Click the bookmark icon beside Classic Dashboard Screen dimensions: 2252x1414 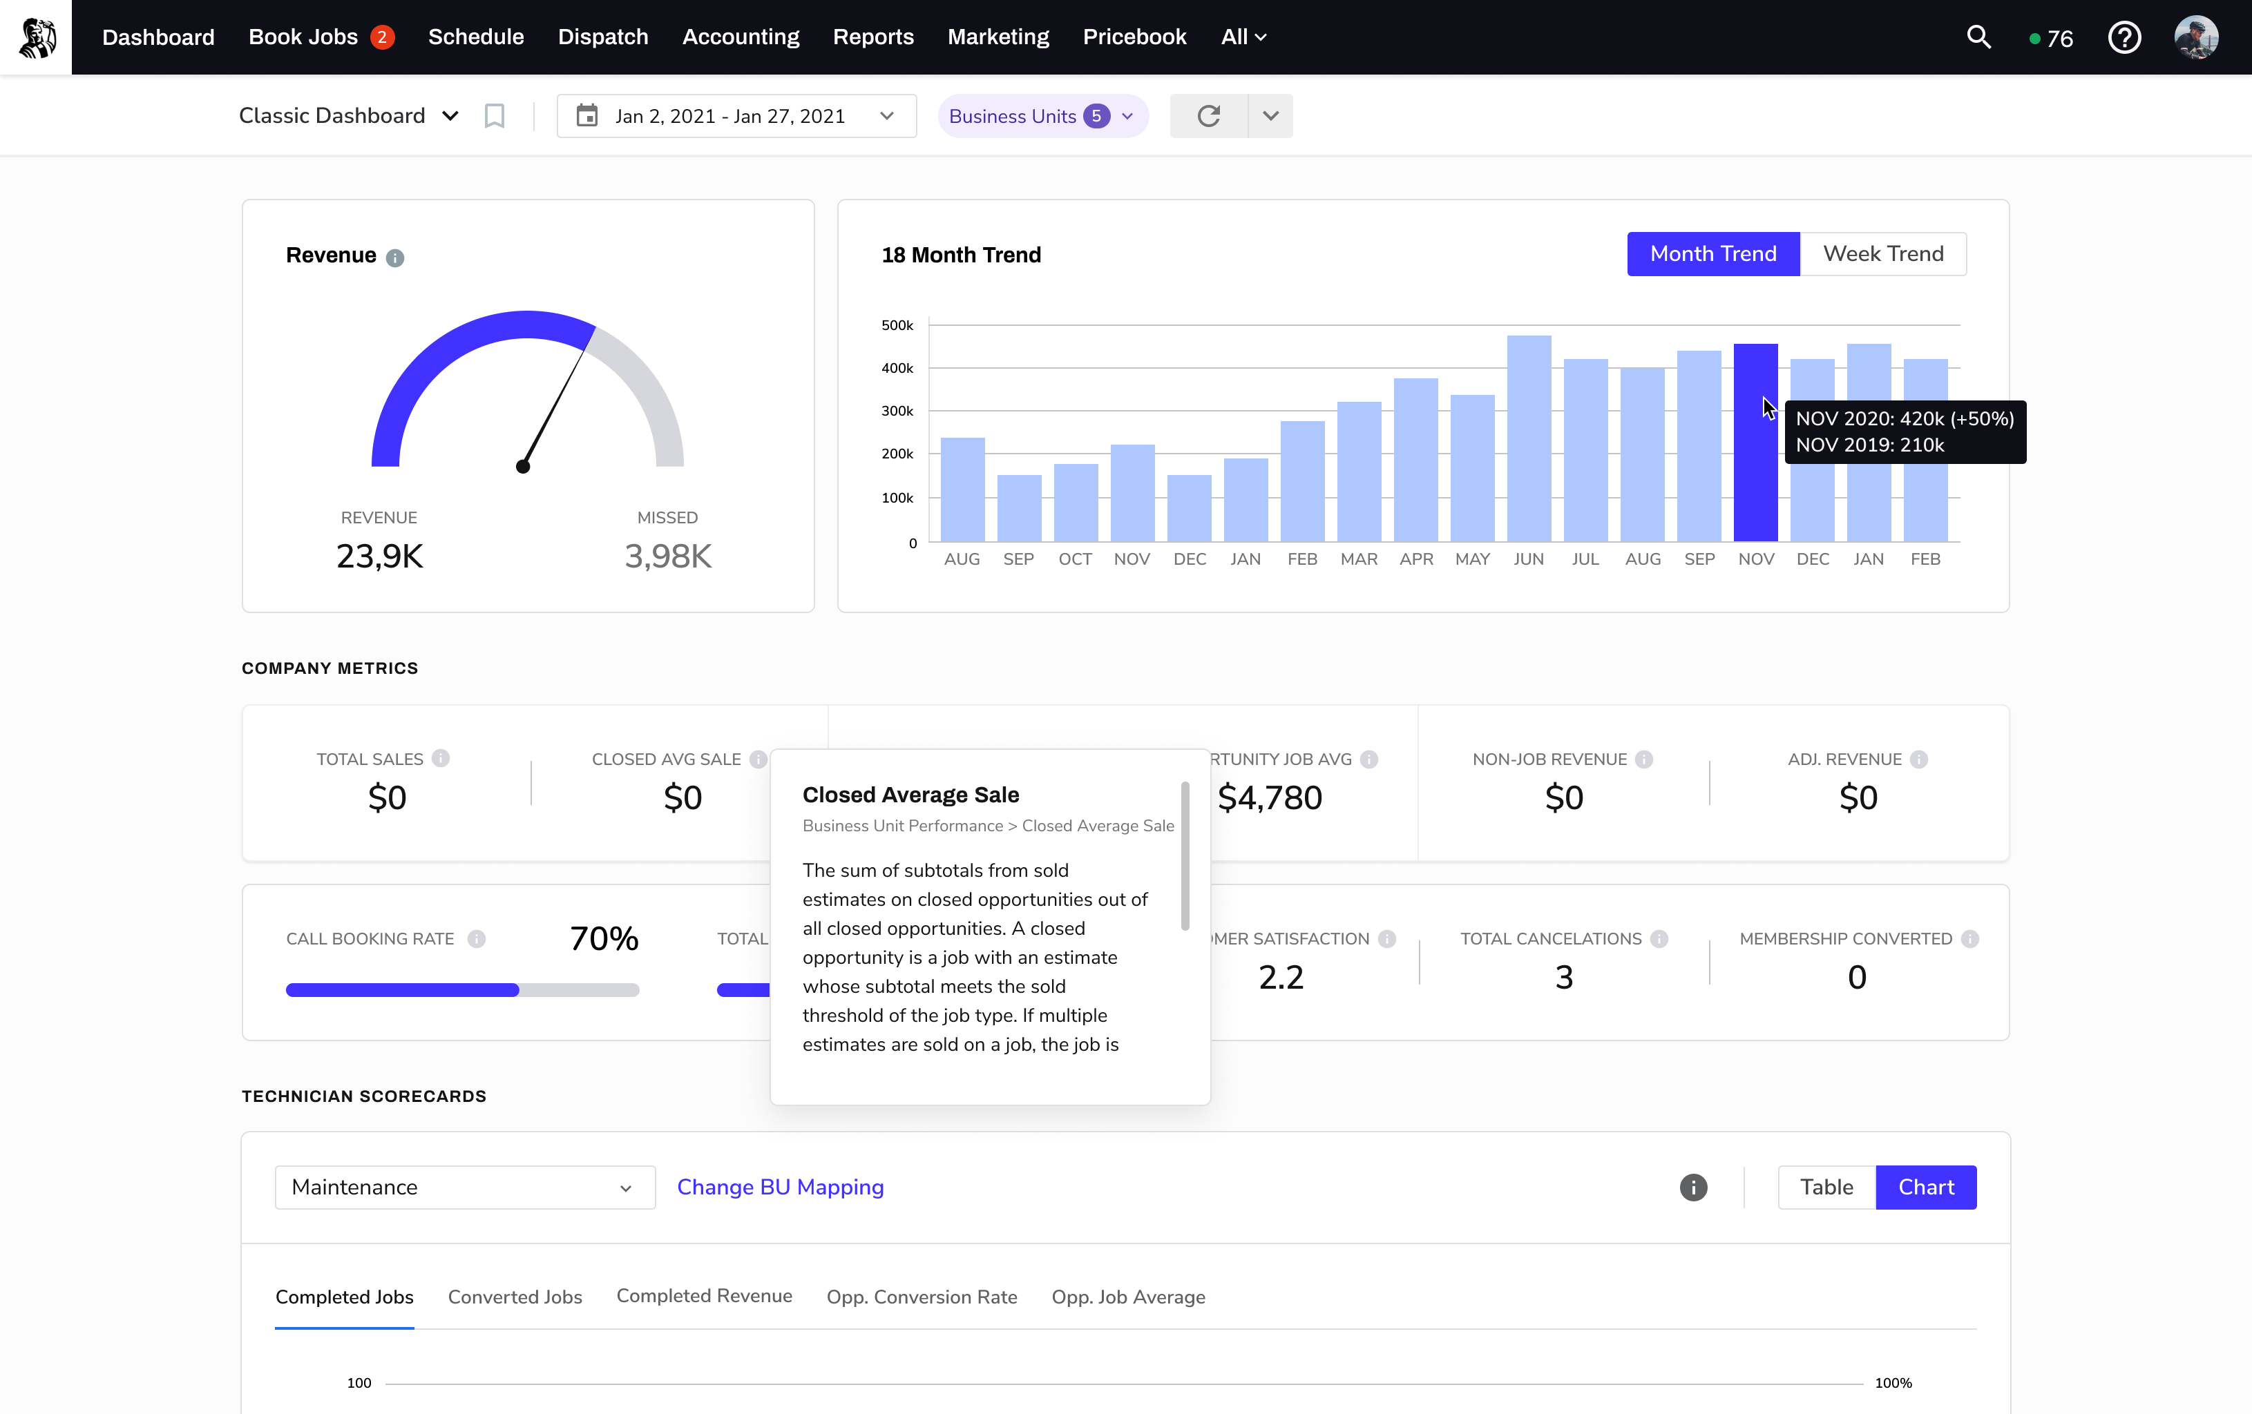click(494, 116)
